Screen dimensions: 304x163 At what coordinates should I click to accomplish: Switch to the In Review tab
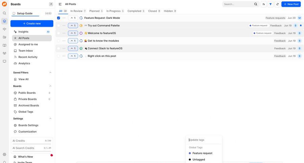click(78, 11)
